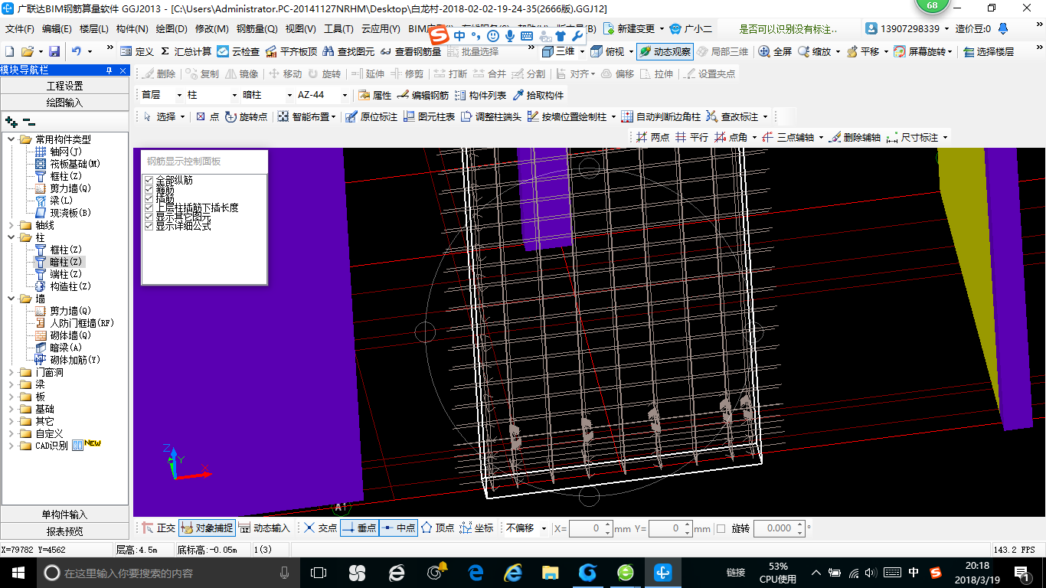The image size is (1046, 588).
Task: Select the 点 point drawing tool
Action: click(208, 116)
